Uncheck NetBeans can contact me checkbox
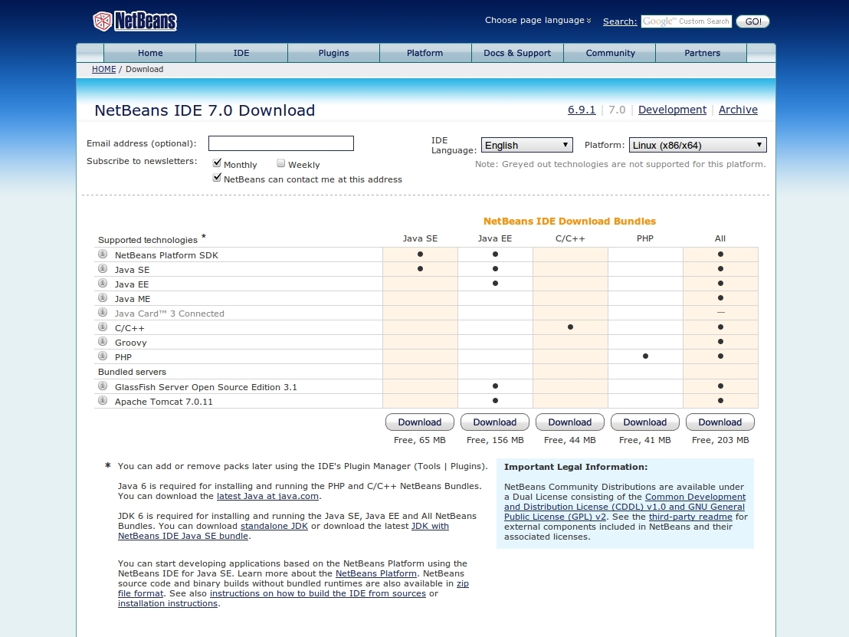 pyautogui.click(x=217, y=178)
